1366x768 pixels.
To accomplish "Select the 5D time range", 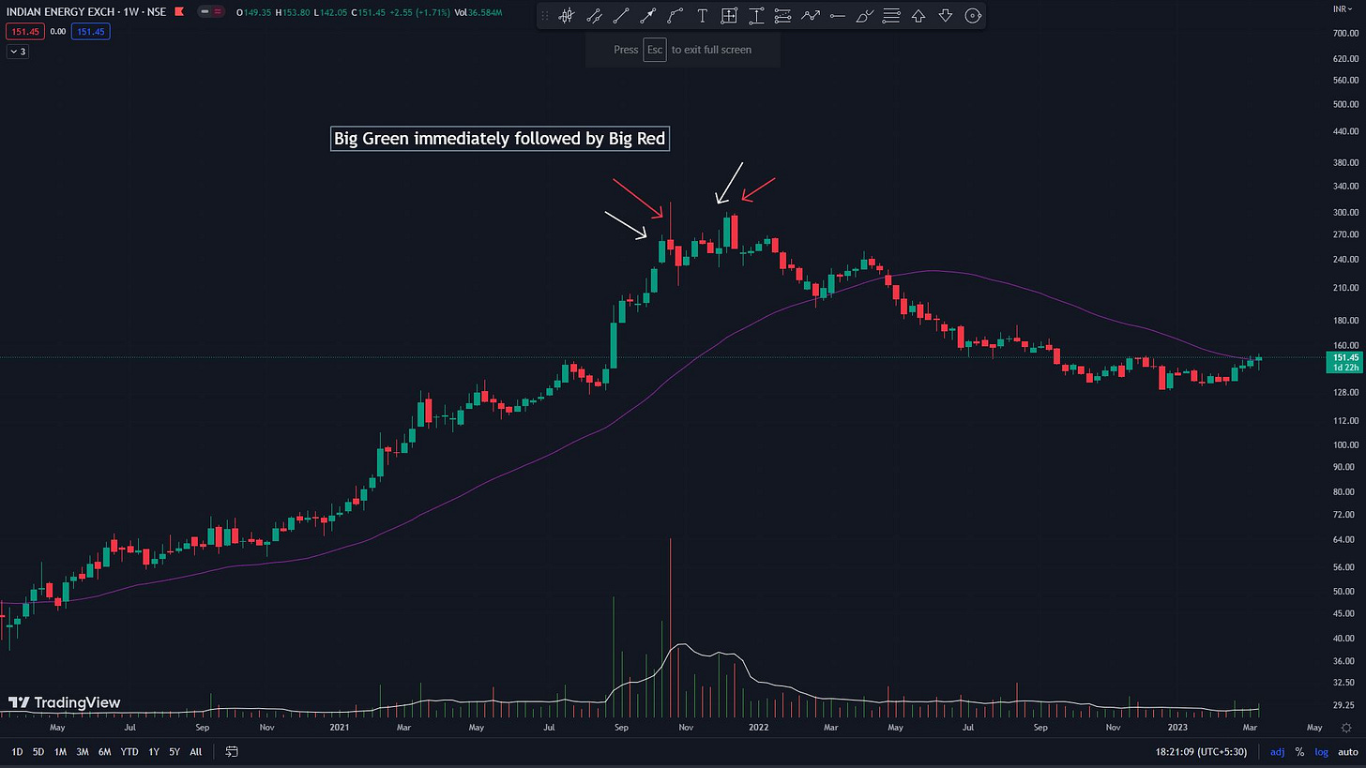I will coord(38,751).
